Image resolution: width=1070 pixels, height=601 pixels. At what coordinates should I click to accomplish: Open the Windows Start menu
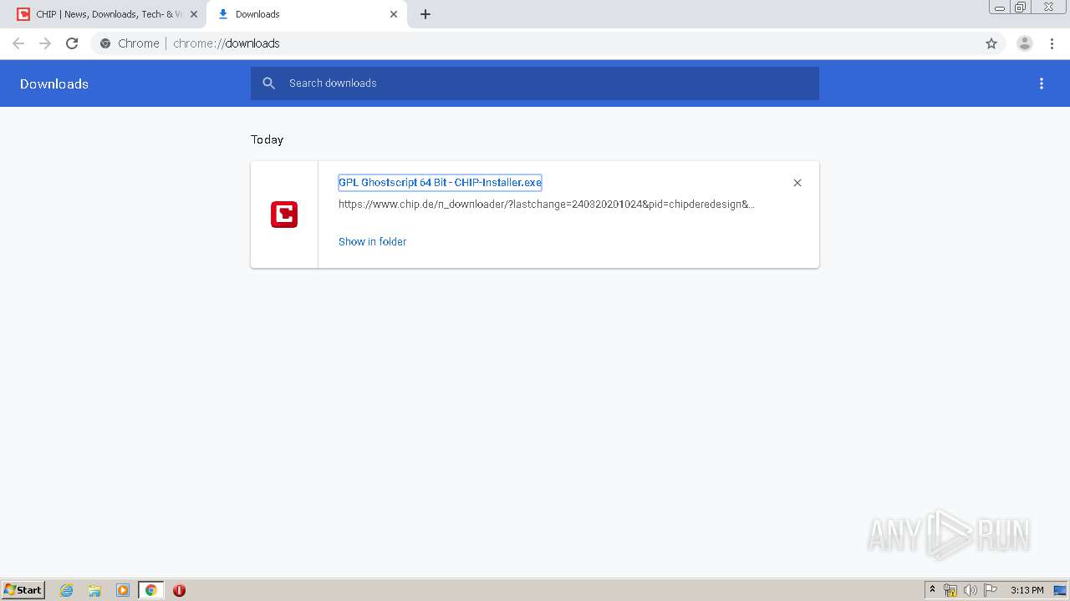pyautogui.click(x=23, y=589)
